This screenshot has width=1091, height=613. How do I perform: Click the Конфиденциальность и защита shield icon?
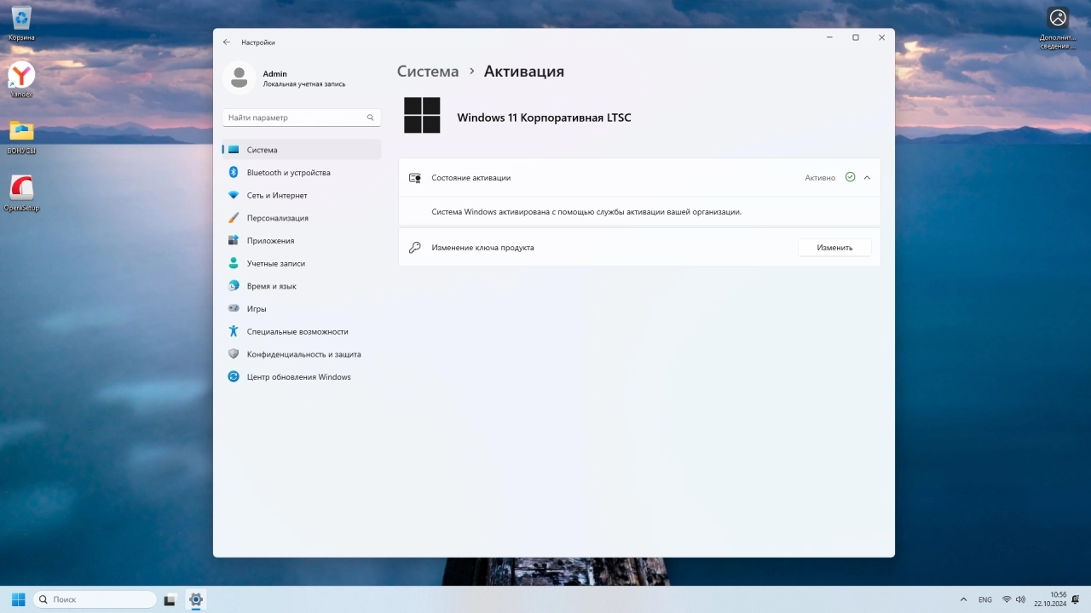click(234, 354)
